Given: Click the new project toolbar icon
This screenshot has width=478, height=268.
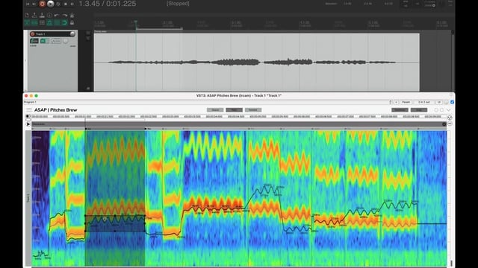Looking at the screenshot, I should pyautogui.click(x=27, y=15).
